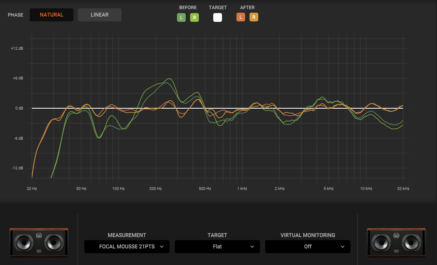
Task: Toggle the white Target curve swatch
Action: click(x=218, y=17)
